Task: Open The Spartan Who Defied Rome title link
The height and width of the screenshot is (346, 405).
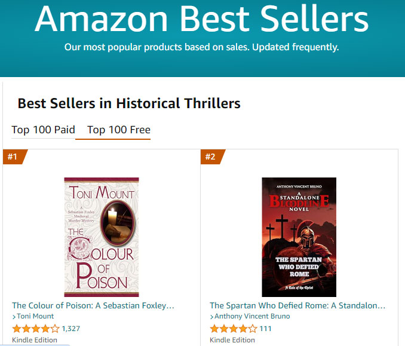Action: pos(297,305)
